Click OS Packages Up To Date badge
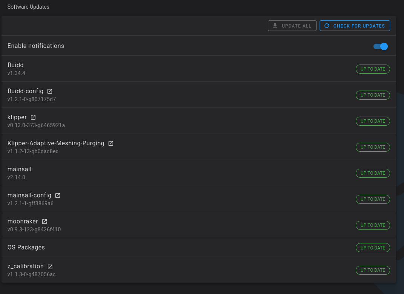Image resolution: width=404 pixels, height=294 pixels. tap(373, 248)
